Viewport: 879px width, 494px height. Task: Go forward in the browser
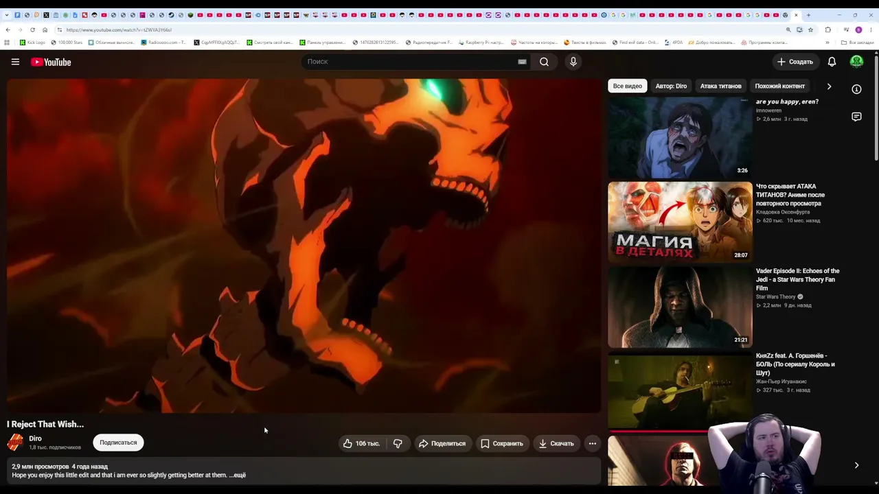click(20, 30)
